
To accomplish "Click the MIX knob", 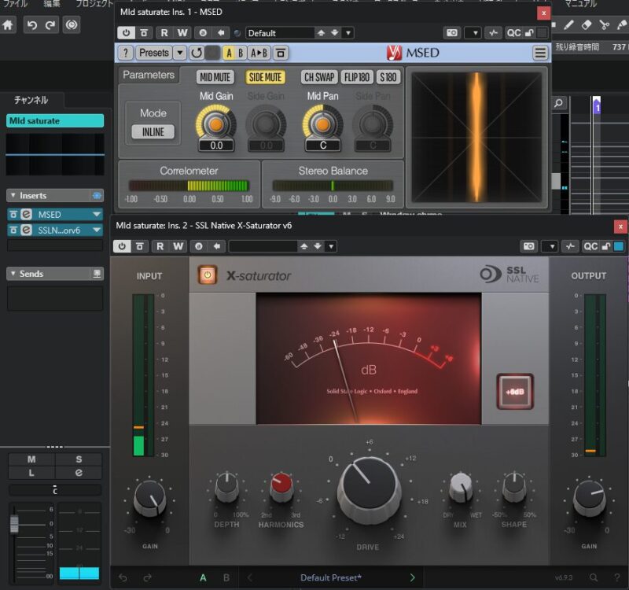I will 461,487.
